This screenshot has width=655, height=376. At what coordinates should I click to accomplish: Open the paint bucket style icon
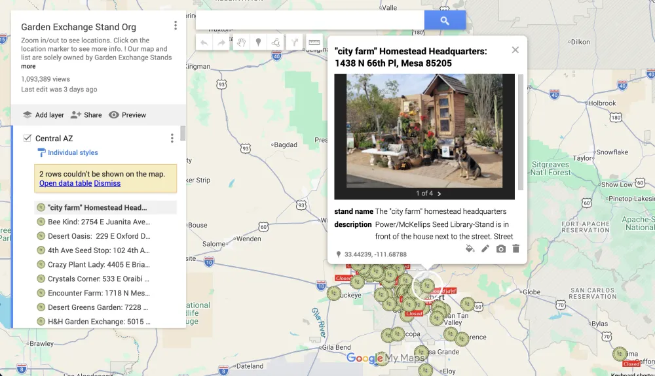click(470, 248)
